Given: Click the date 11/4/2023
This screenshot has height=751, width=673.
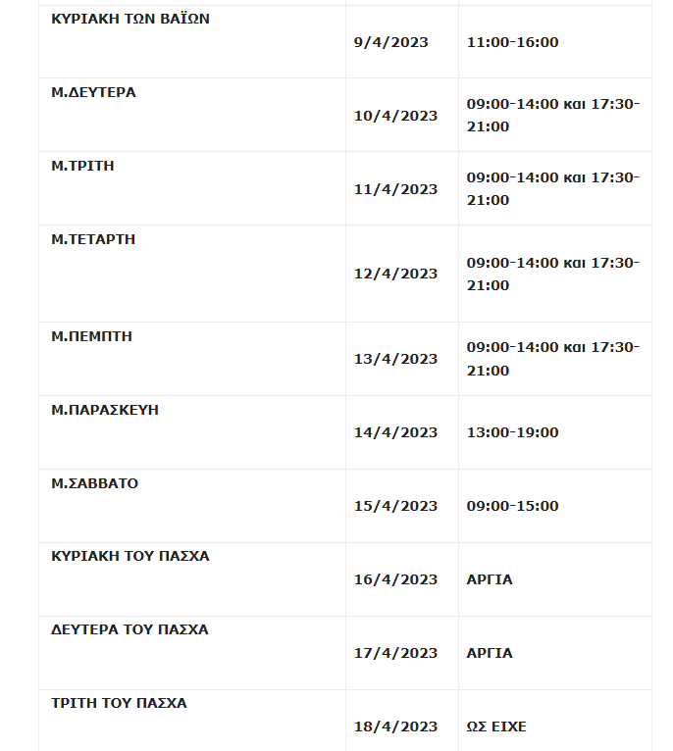Looking at the screenshot, I should (395, 189).
